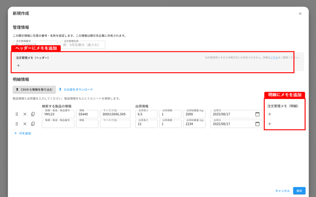Image resolution: width=316 pixels, height=197 pixels.
Task: Duplicate the second detail row
Action: (x=33, y=124)
